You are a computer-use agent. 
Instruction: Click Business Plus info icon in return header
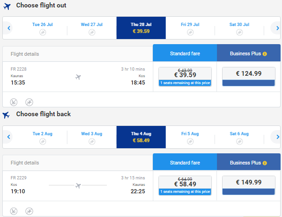pos(264,163)
